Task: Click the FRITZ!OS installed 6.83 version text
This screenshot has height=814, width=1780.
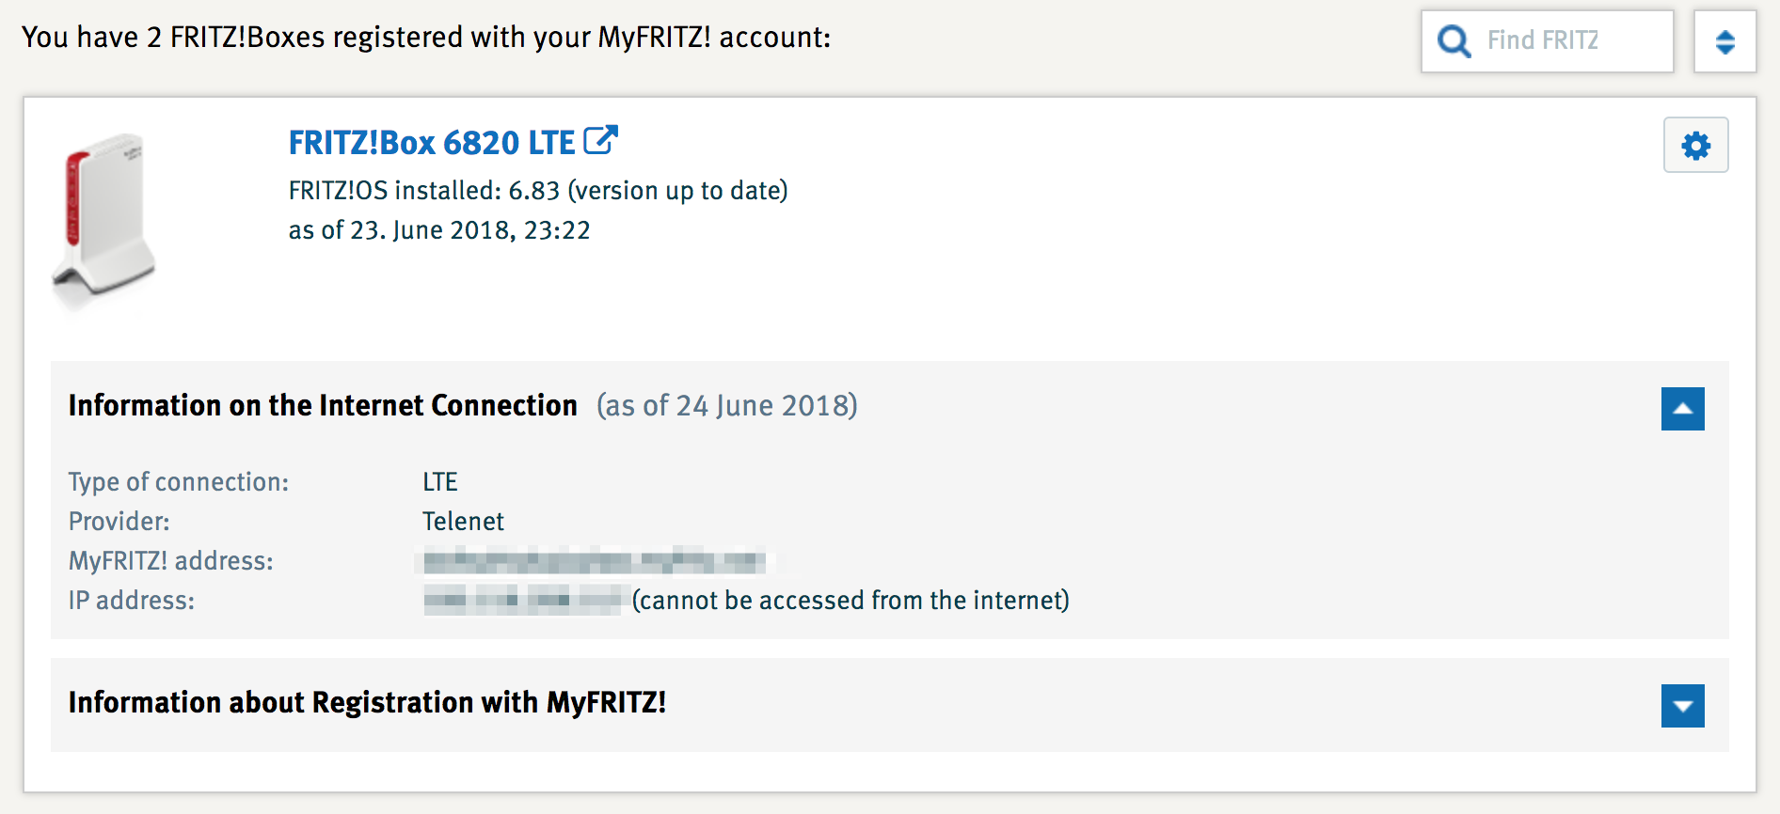Action: tap(537, 191)
